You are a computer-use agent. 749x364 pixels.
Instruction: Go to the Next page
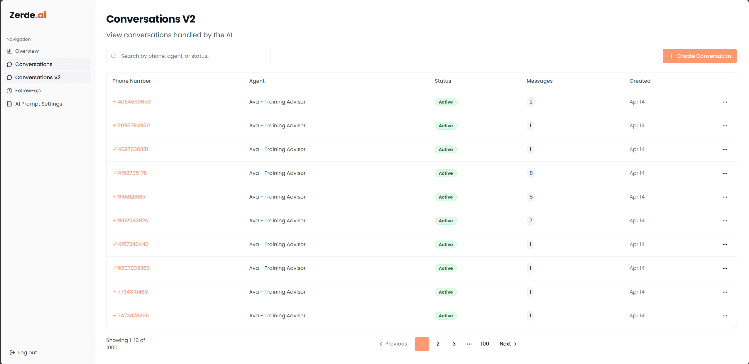[x=508, y=344]
